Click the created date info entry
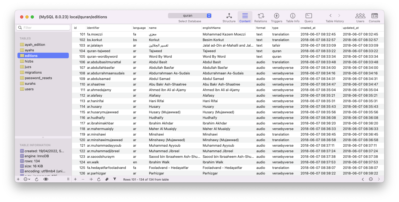This screenshot has height=202, width=399. [42, 151]
